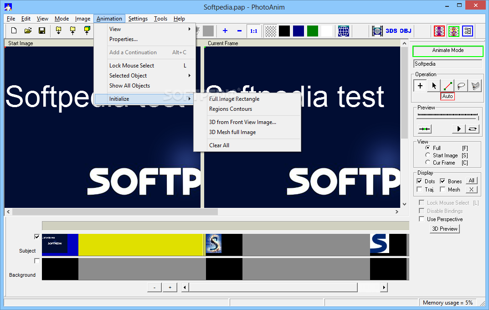Click the Animate Mode button

coord(448,51)
